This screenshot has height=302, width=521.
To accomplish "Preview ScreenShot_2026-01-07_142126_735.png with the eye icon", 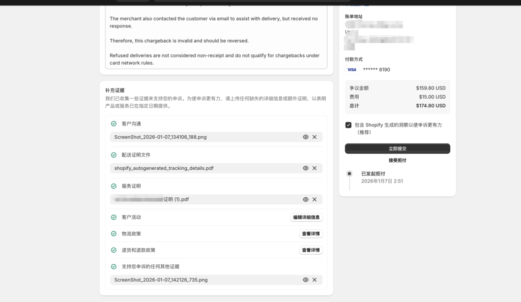I will click(305, 280).
